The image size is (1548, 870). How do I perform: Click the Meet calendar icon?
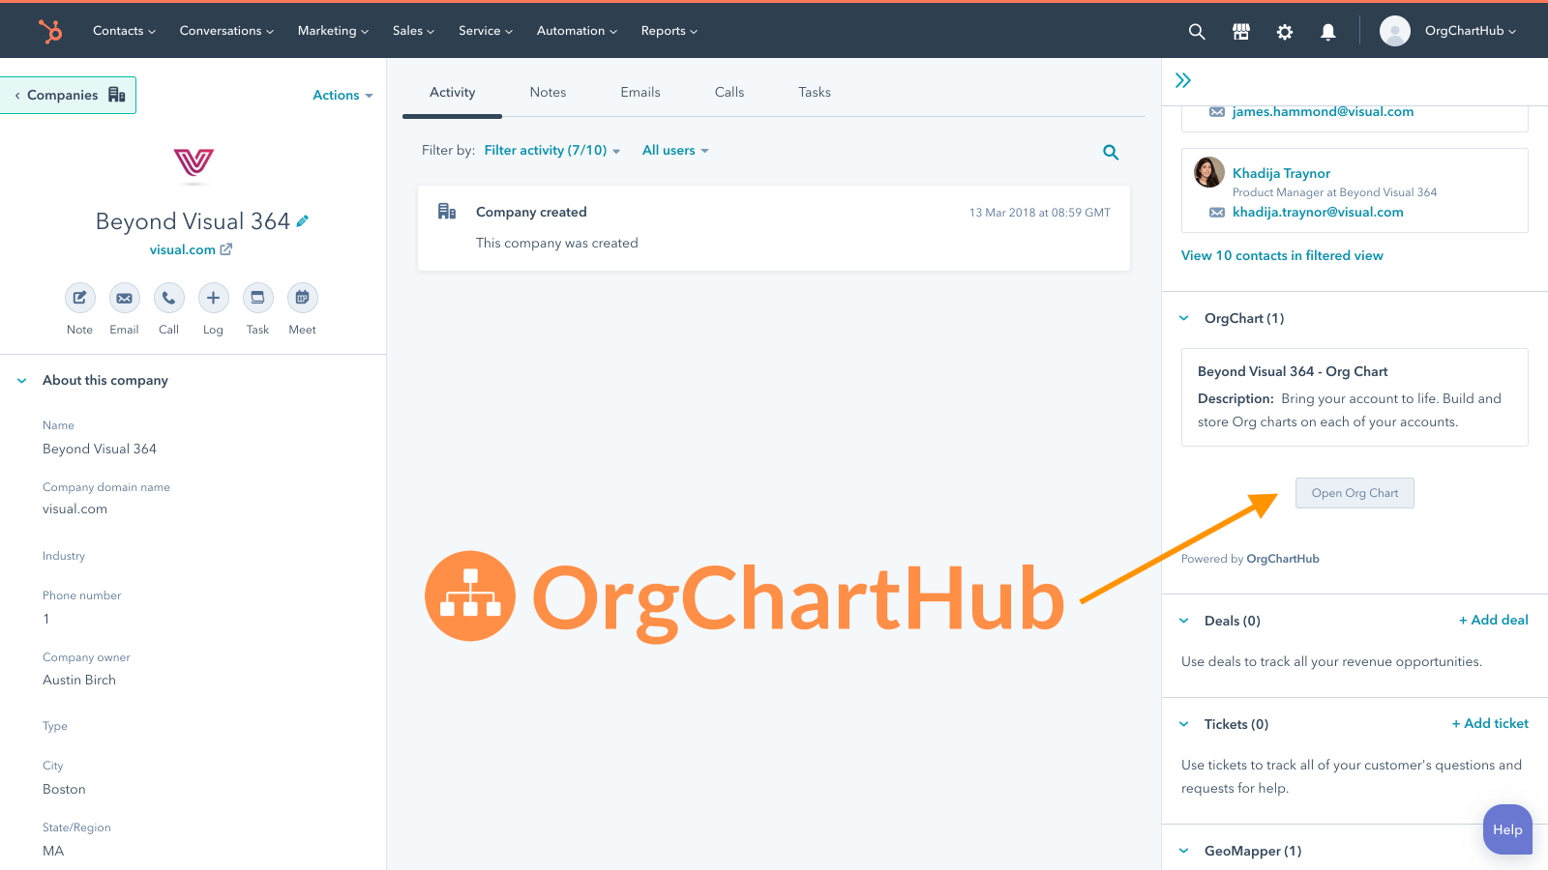click(303, 298)
